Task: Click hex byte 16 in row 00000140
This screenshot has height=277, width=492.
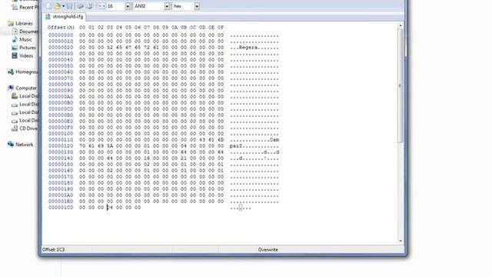Action: (x=147, y=159)
